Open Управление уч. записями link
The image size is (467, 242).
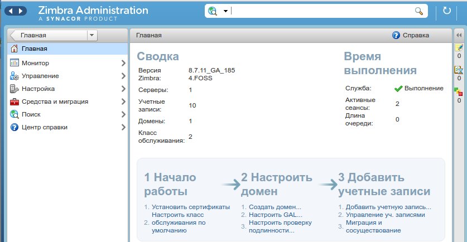[385, 215]
